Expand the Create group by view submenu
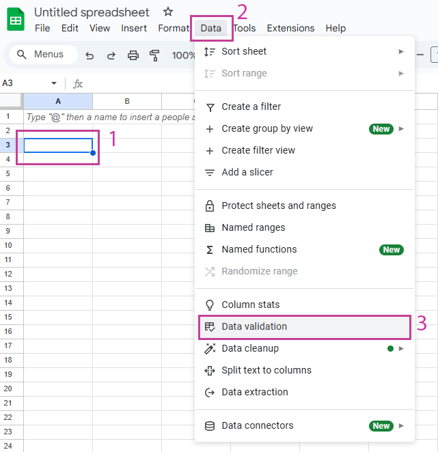 (401, 128)
